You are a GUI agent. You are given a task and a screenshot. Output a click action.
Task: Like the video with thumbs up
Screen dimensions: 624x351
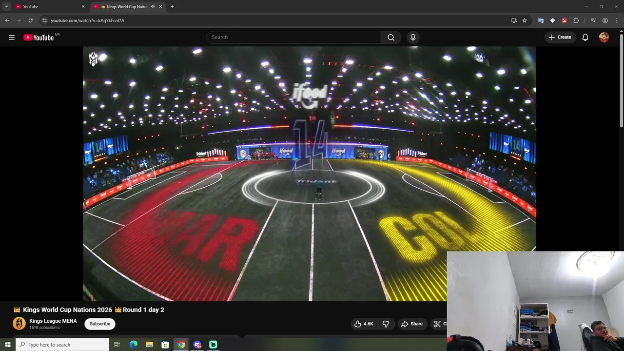coord(364,324)
